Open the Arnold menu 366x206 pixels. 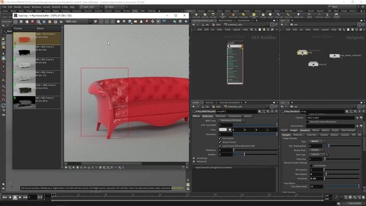pyautogui.click(x=46, y=7)
